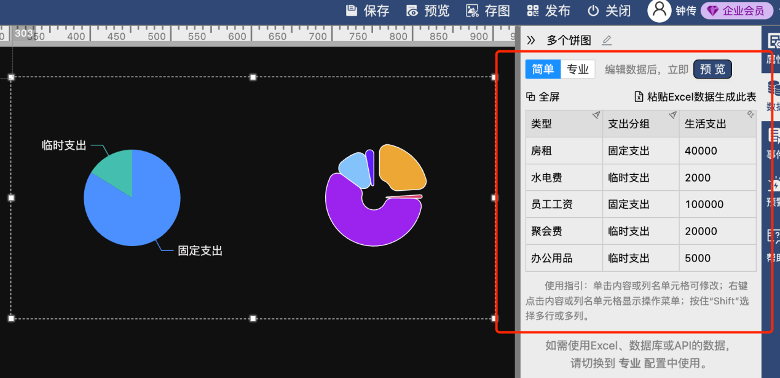This screenshot has width=780, height=378.
Task: Click 粘贴Excel数据生成此表 link
Action: coord(695,97)
